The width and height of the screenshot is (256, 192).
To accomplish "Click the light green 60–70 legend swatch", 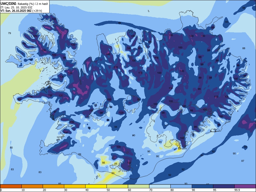I will (138, 186).
